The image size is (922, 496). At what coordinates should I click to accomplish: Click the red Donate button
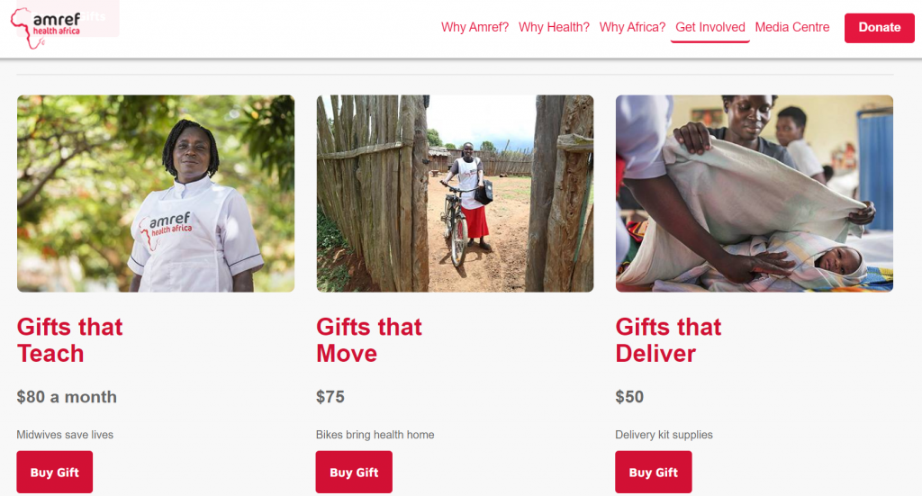[x=879, y=28]
